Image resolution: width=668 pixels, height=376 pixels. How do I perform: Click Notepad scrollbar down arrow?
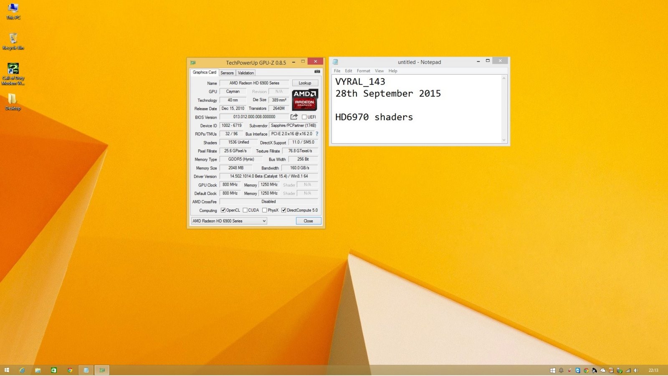coord(504,140)
